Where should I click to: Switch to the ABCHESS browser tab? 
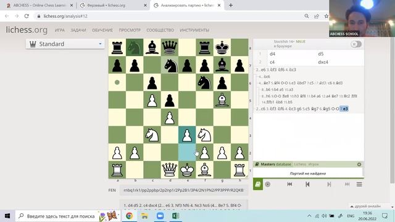tap(39, 6)
